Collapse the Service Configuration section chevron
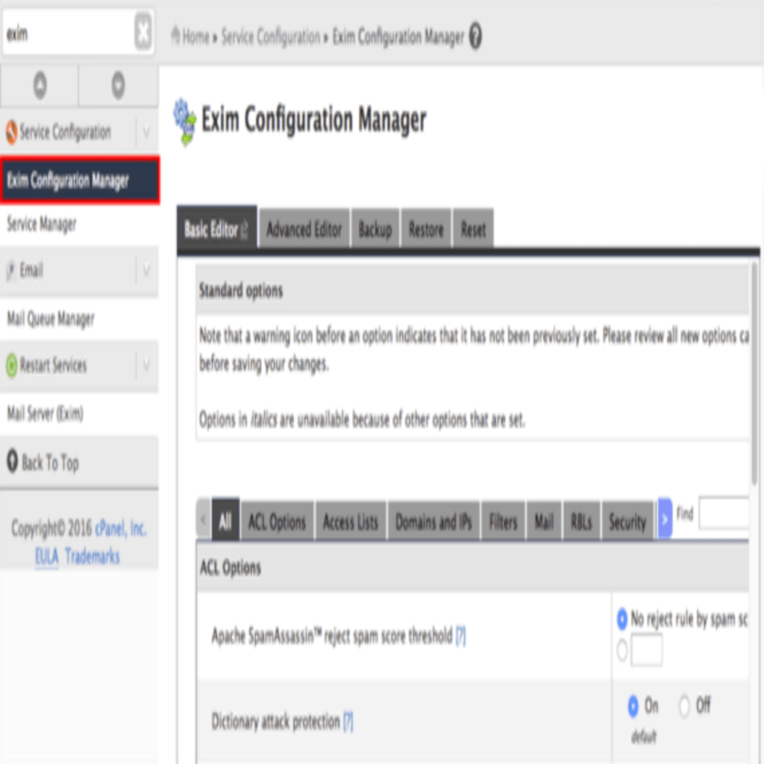Screen dimensions: 764x764 pos(146,131)
